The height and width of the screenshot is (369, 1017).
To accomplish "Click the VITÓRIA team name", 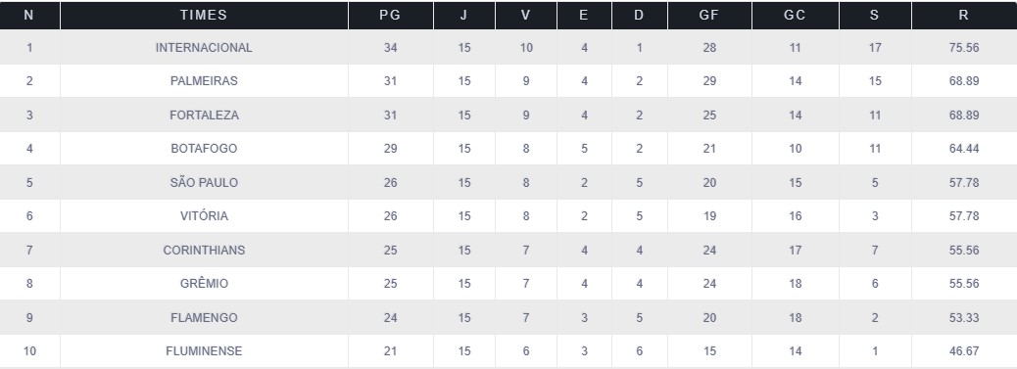I will point(204,216).
